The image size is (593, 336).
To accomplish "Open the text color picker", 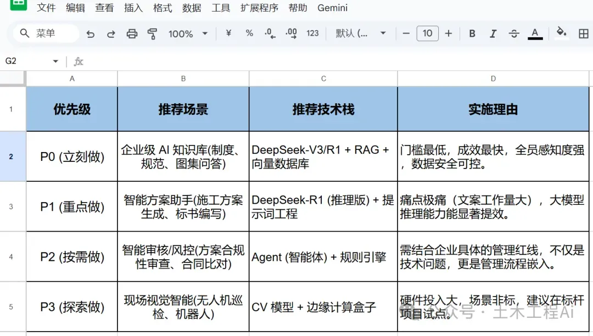I will pos(535,33).
